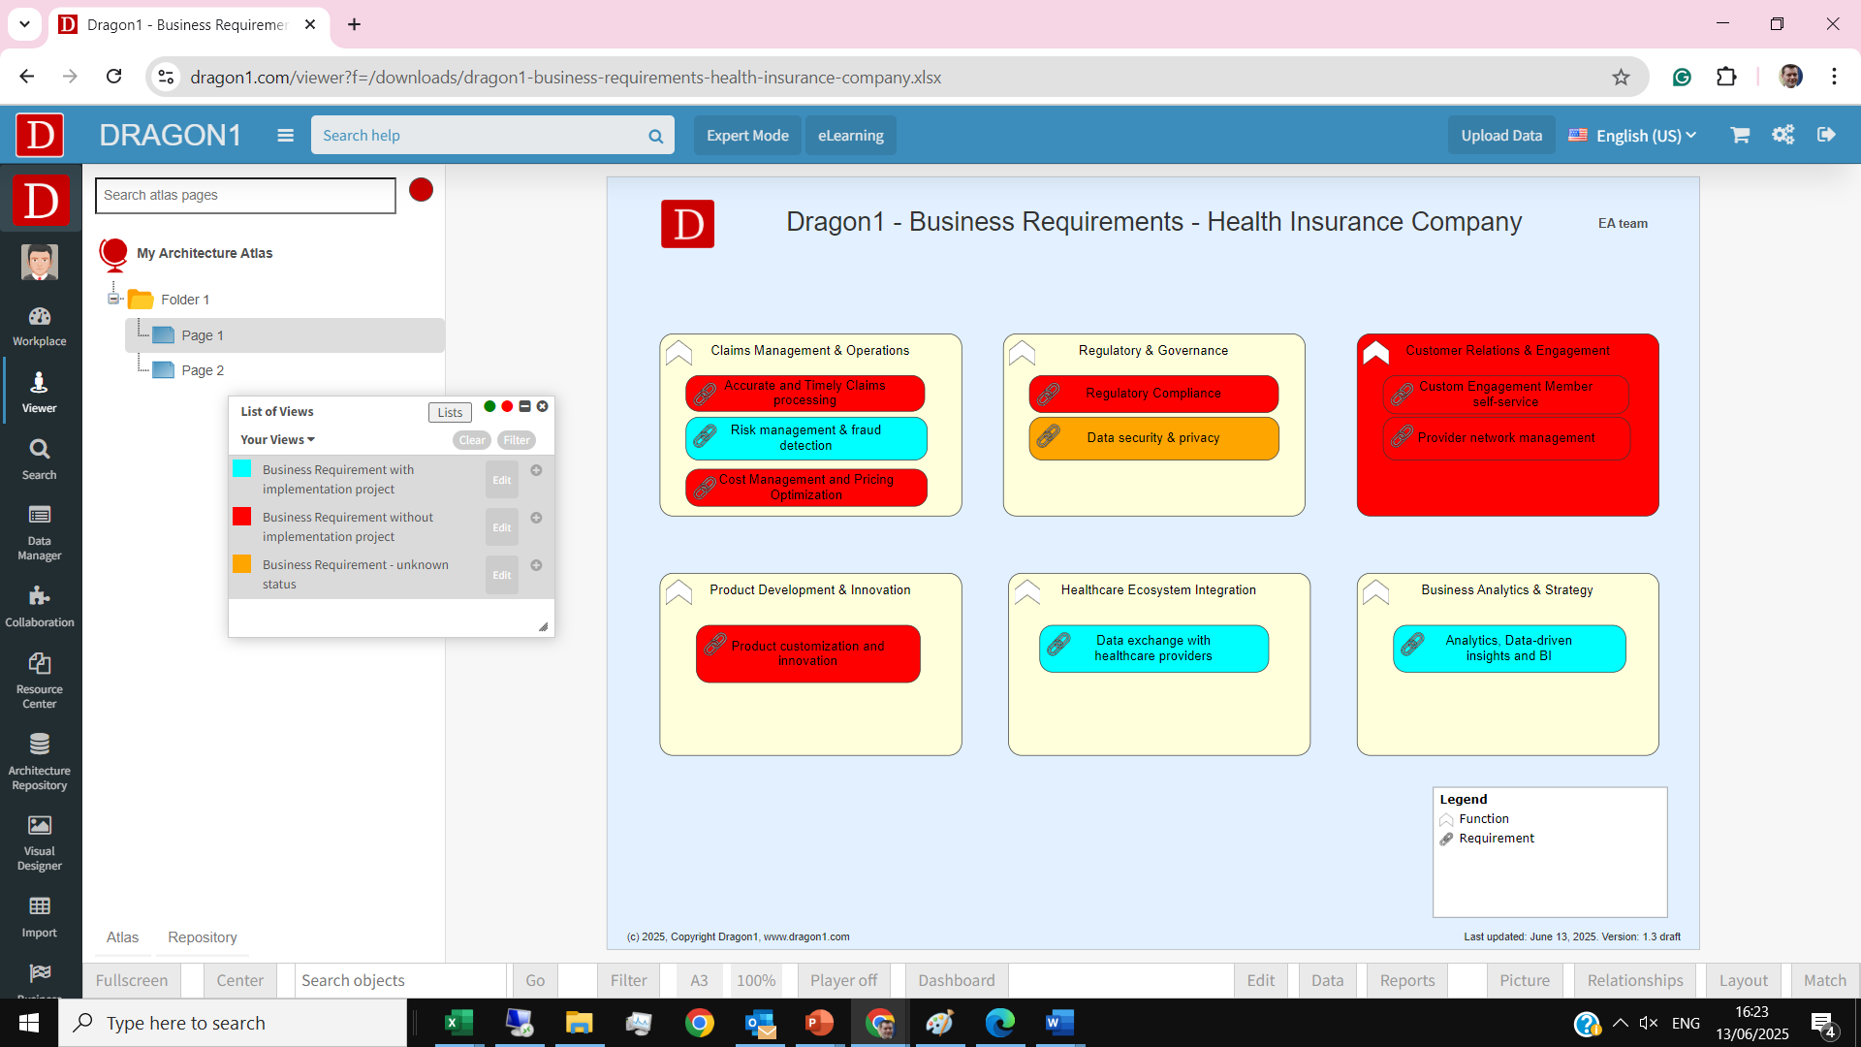The height and width of the screenshot is (1047, 1861).
Task: Click the 'Risk management & fraud detection' requirement
Action: click(x=806, y=438)
